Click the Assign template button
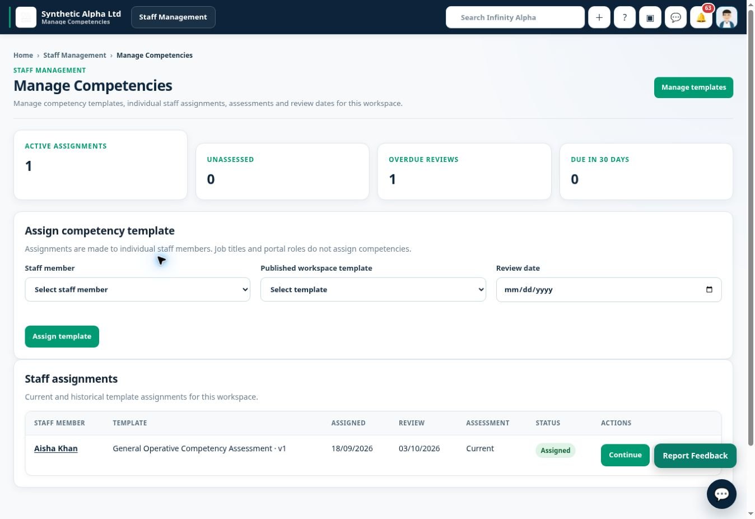 [62, 336]
